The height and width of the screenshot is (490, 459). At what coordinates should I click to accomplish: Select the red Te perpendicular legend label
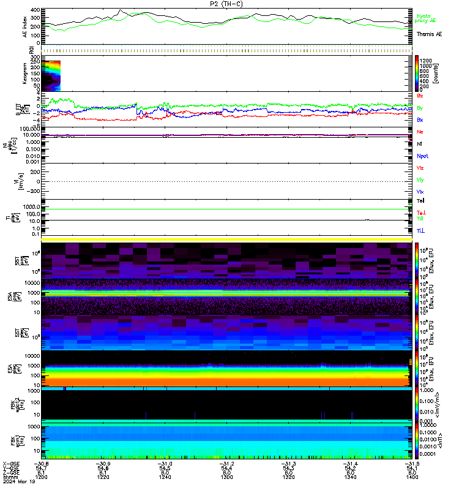[x=421, y=213]
